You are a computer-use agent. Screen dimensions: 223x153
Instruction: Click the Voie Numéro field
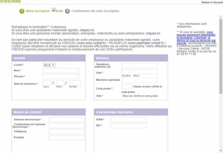(x=125, y=72)
